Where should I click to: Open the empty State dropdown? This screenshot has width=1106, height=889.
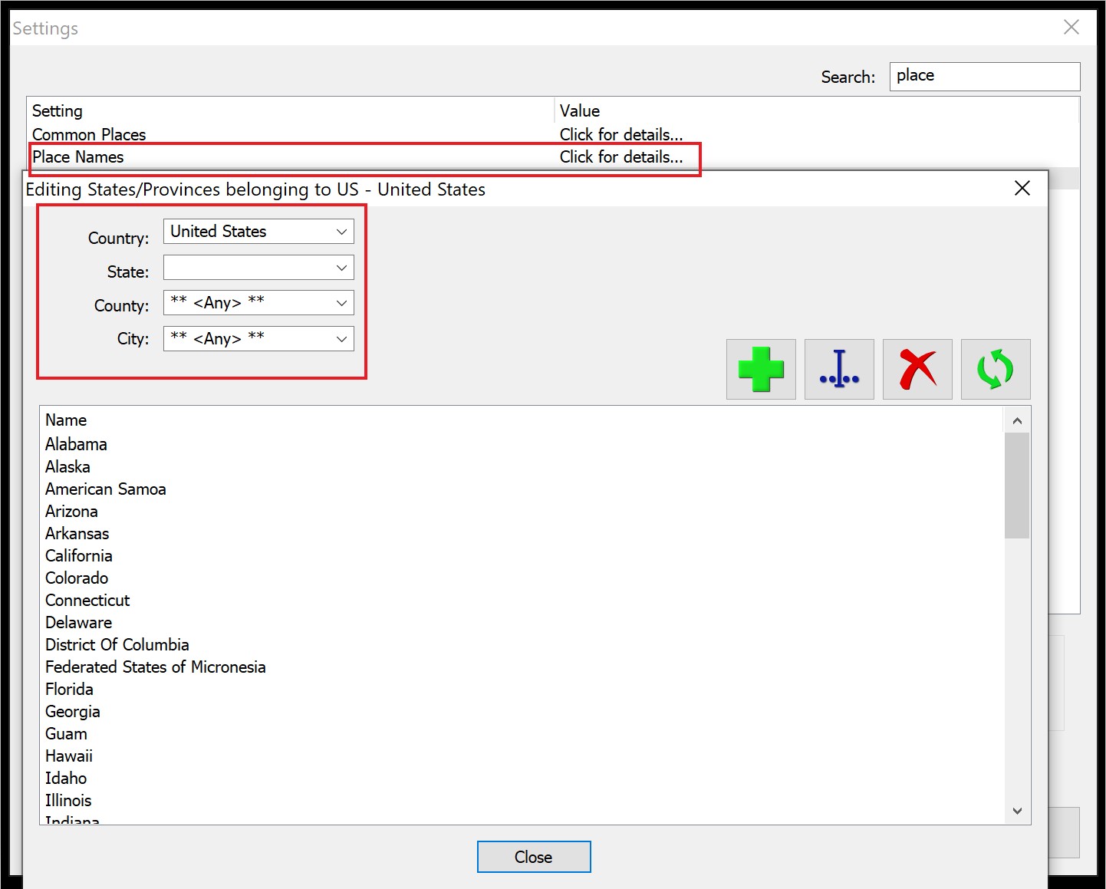[258, 268]
